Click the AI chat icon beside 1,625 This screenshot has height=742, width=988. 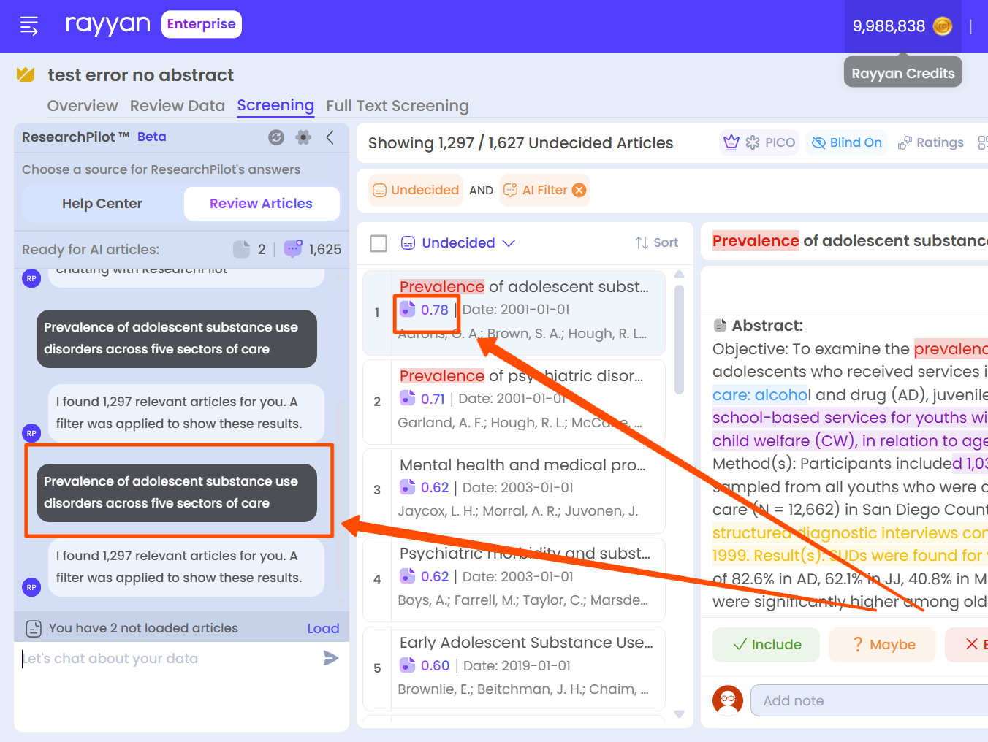click(x=292, y=249)
